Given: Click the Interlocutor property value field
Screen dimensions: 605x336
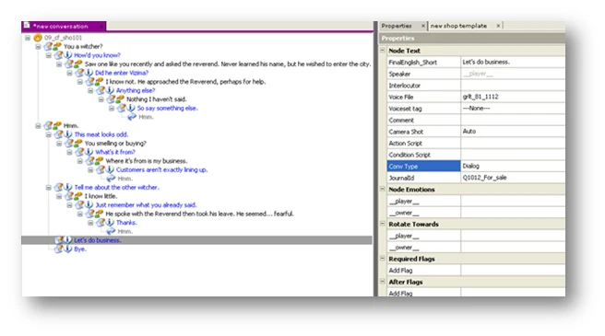Looking at the screenshot, I should click(513, 86).
